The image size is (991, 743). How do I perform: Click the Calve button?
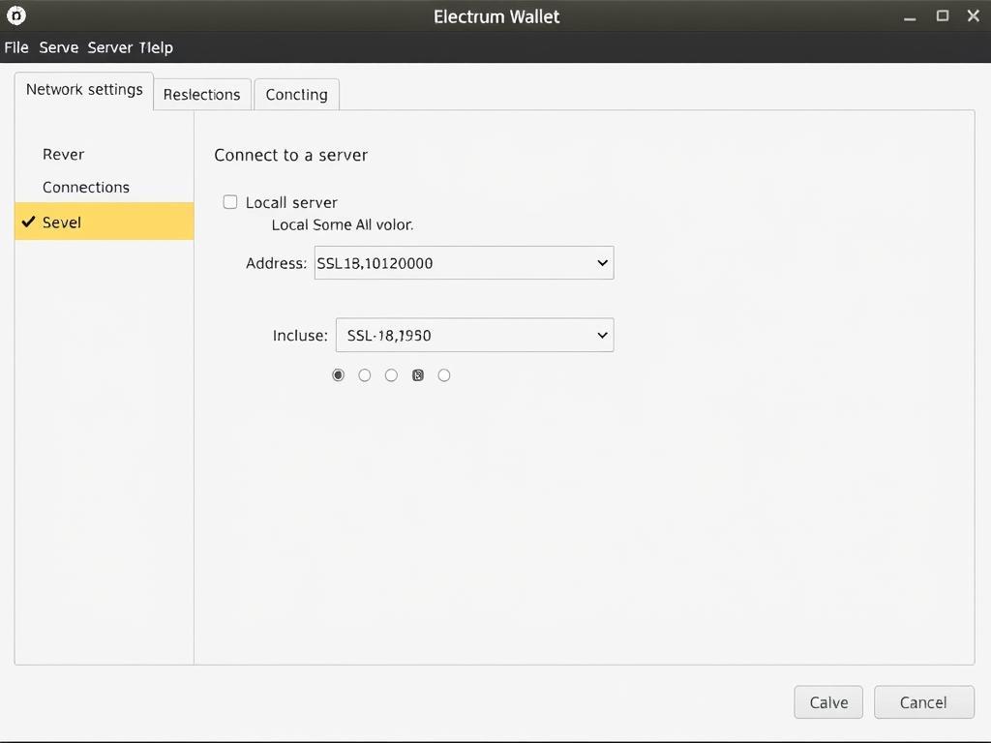(x=828, y=702)
